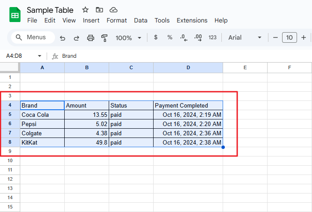This screenshot has height=212, width=312.
Task: Select the Coca Cola cell
Action: [42, 115]
